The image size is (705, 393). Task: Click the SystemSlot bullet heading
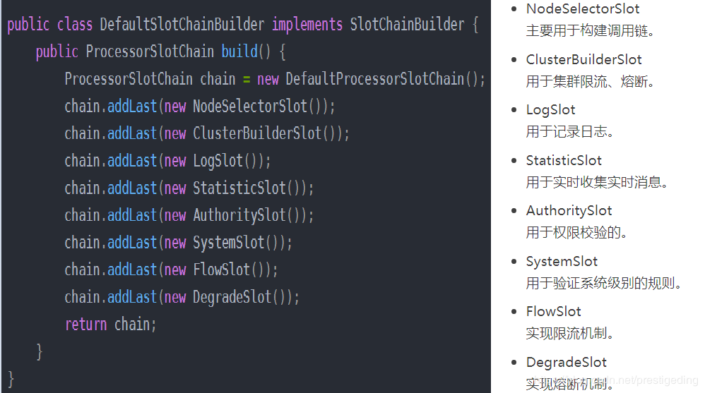click(x=562, y=262)
